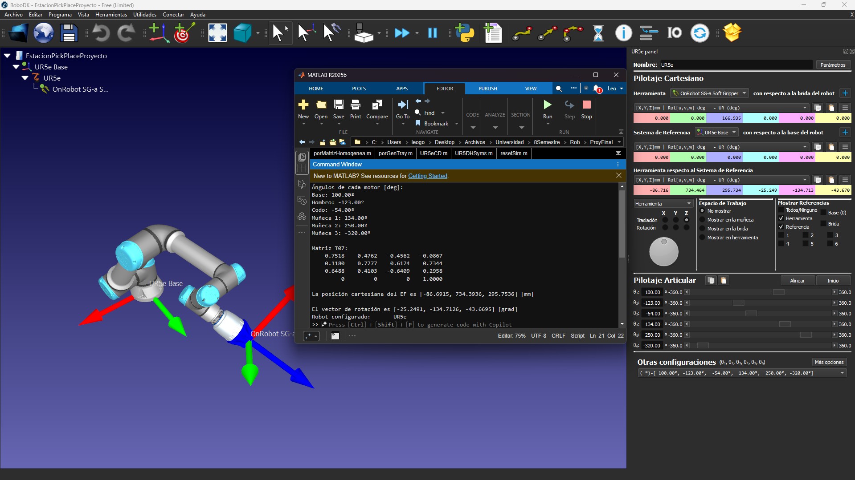Choose the Move reference frames cursor tool
The image size is (855, 480).
306,33
